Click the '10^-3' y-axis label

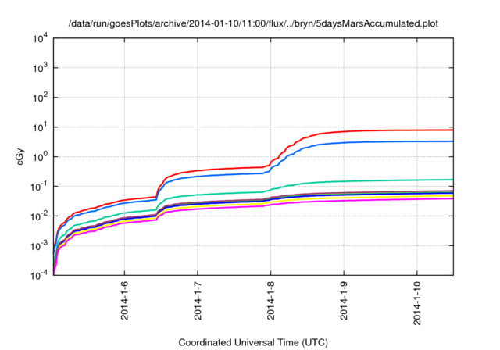(x=40, y=245)
